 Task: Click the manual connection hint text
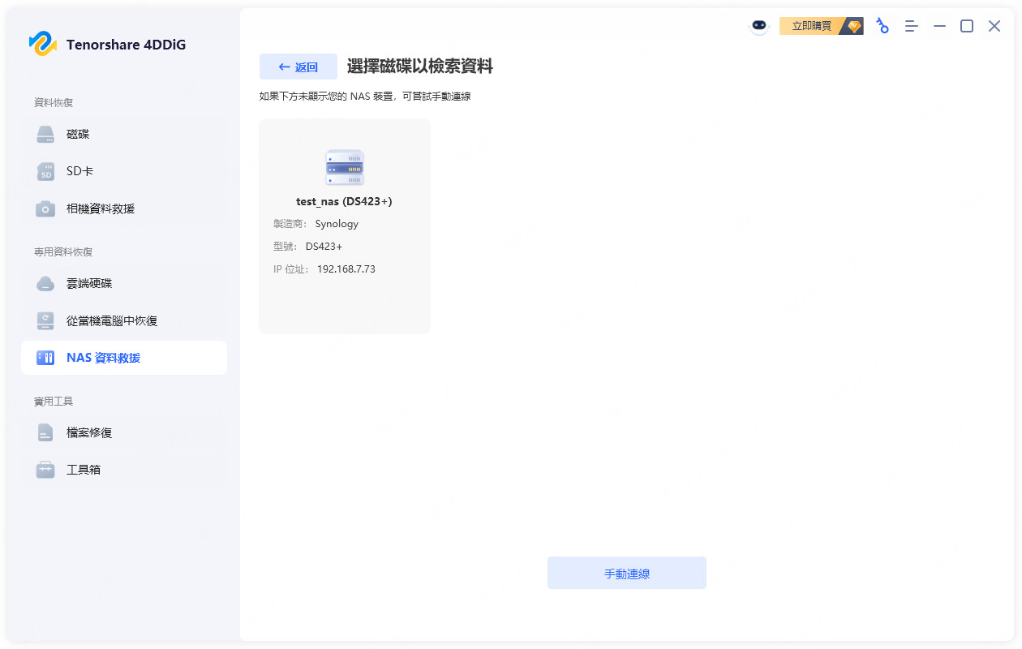[x=365, y=97]
